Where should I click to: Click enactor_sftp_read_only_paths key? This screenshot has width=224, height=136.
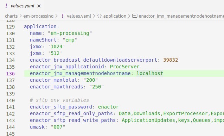(71, 113)
